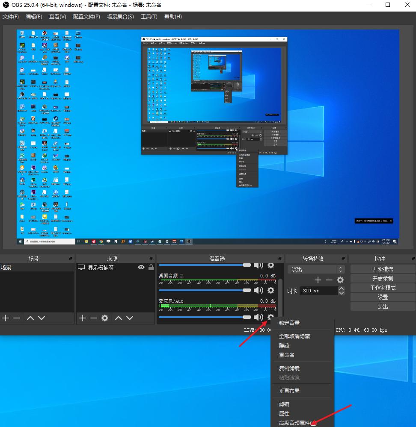
Task: Click the 退出 button
Action: 383,306
